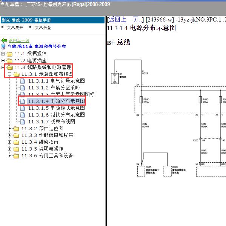This screenshot has height=226, width=226.
Task: Open 11.1 数据通信 folder
Action: [31, 54]
